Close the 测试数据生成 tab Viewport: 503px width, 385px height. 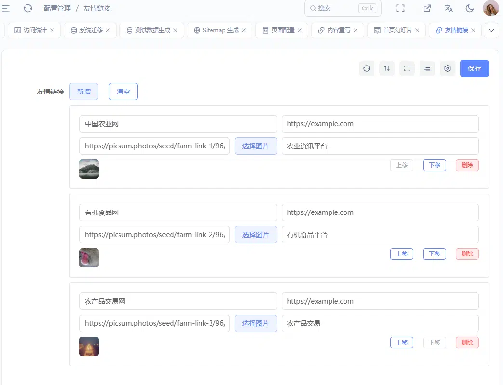[x=175, y=30]
